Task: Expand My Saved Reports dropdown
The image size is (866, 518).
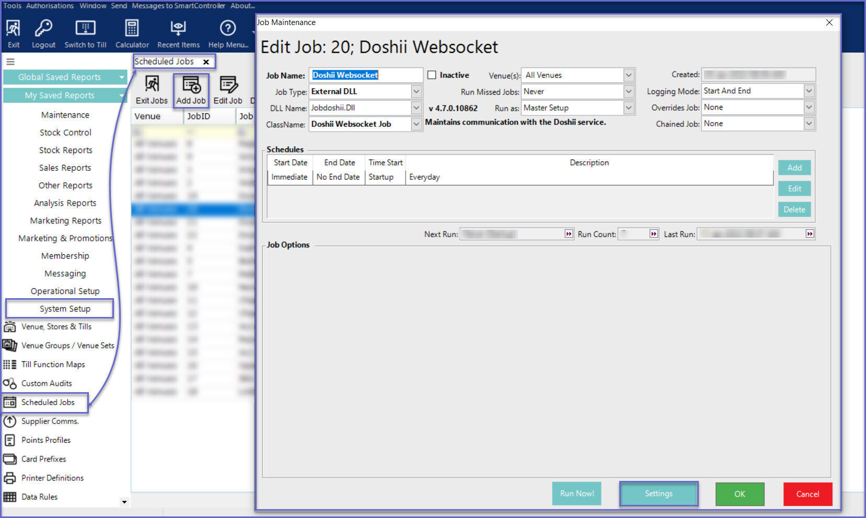Action: tap(122, 96)
